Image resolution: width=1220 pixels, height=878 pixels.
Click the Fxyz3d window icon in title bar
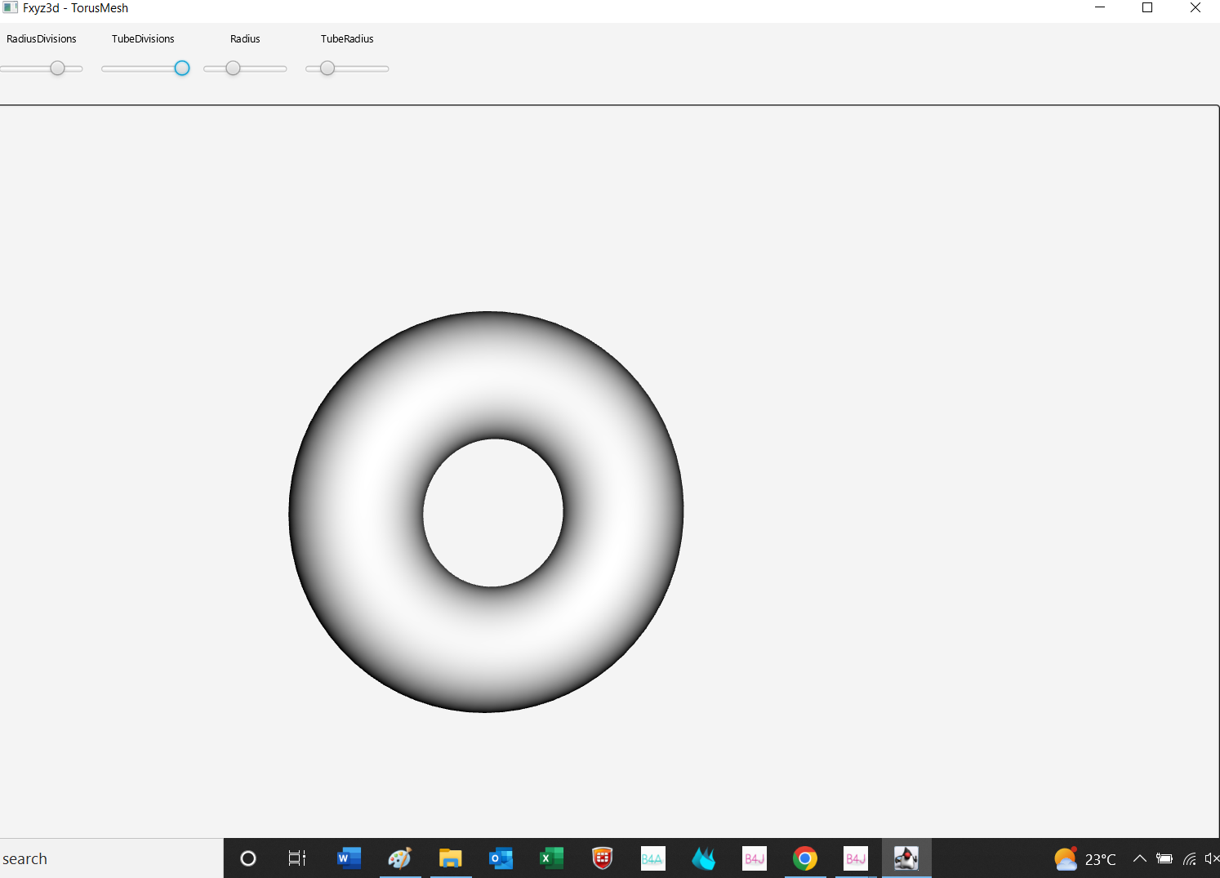(x=10, y=8)
